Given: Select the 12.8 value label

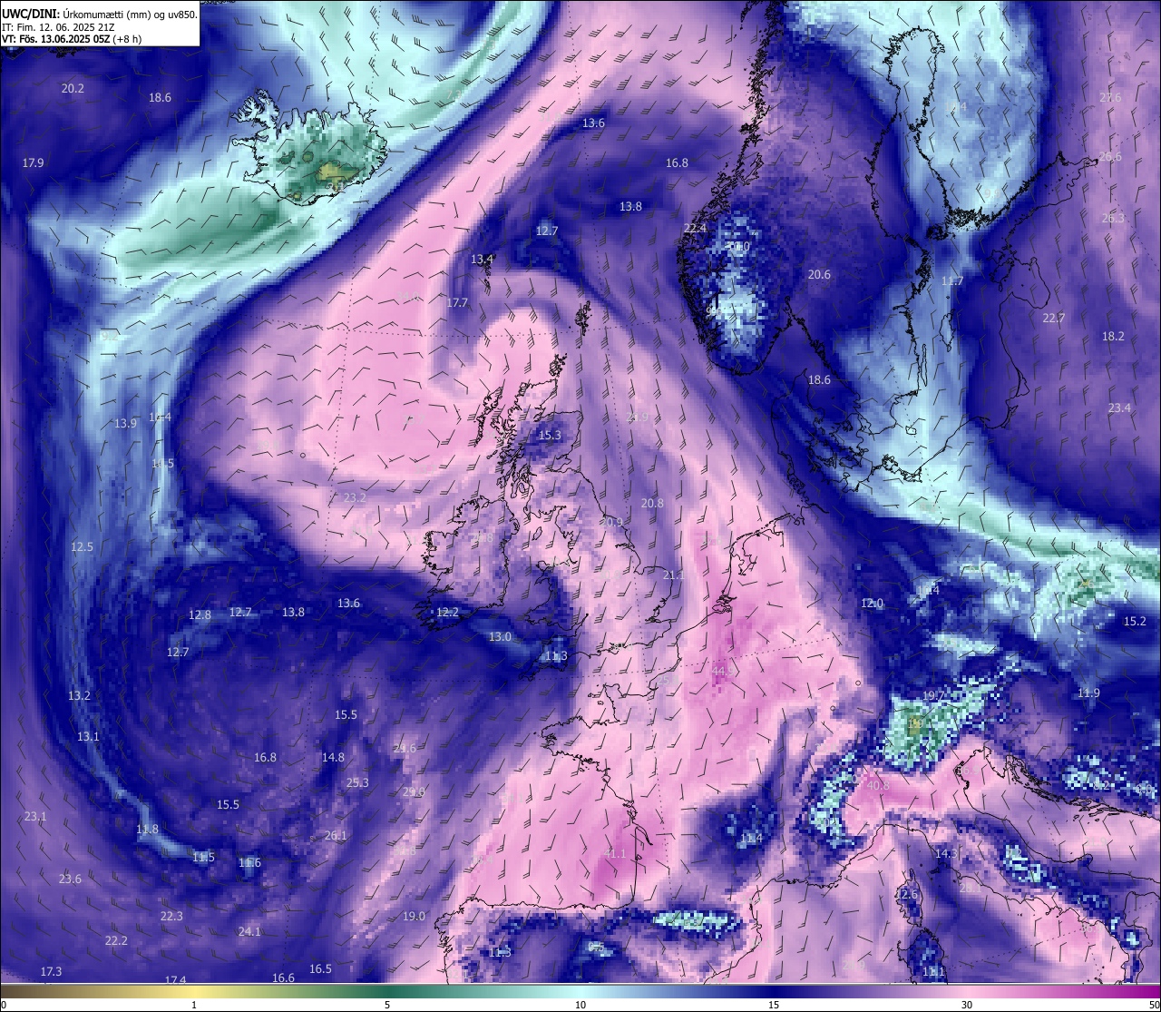Looking at the screenshot, I should [200, 614].
